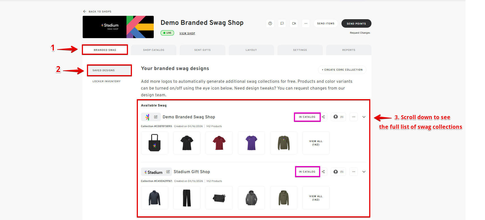Toggle In Catalog for Demo Branded Swag Shop
Viewport: 485px width, 220px height.
(x=307, y=117)
